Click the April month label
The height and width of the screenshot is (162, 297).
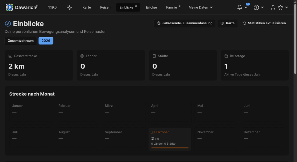pyautogui.click(x=155, y=106)
